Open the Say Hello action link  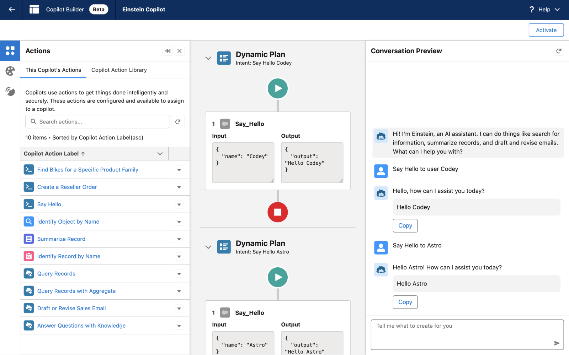pos(49,204)
